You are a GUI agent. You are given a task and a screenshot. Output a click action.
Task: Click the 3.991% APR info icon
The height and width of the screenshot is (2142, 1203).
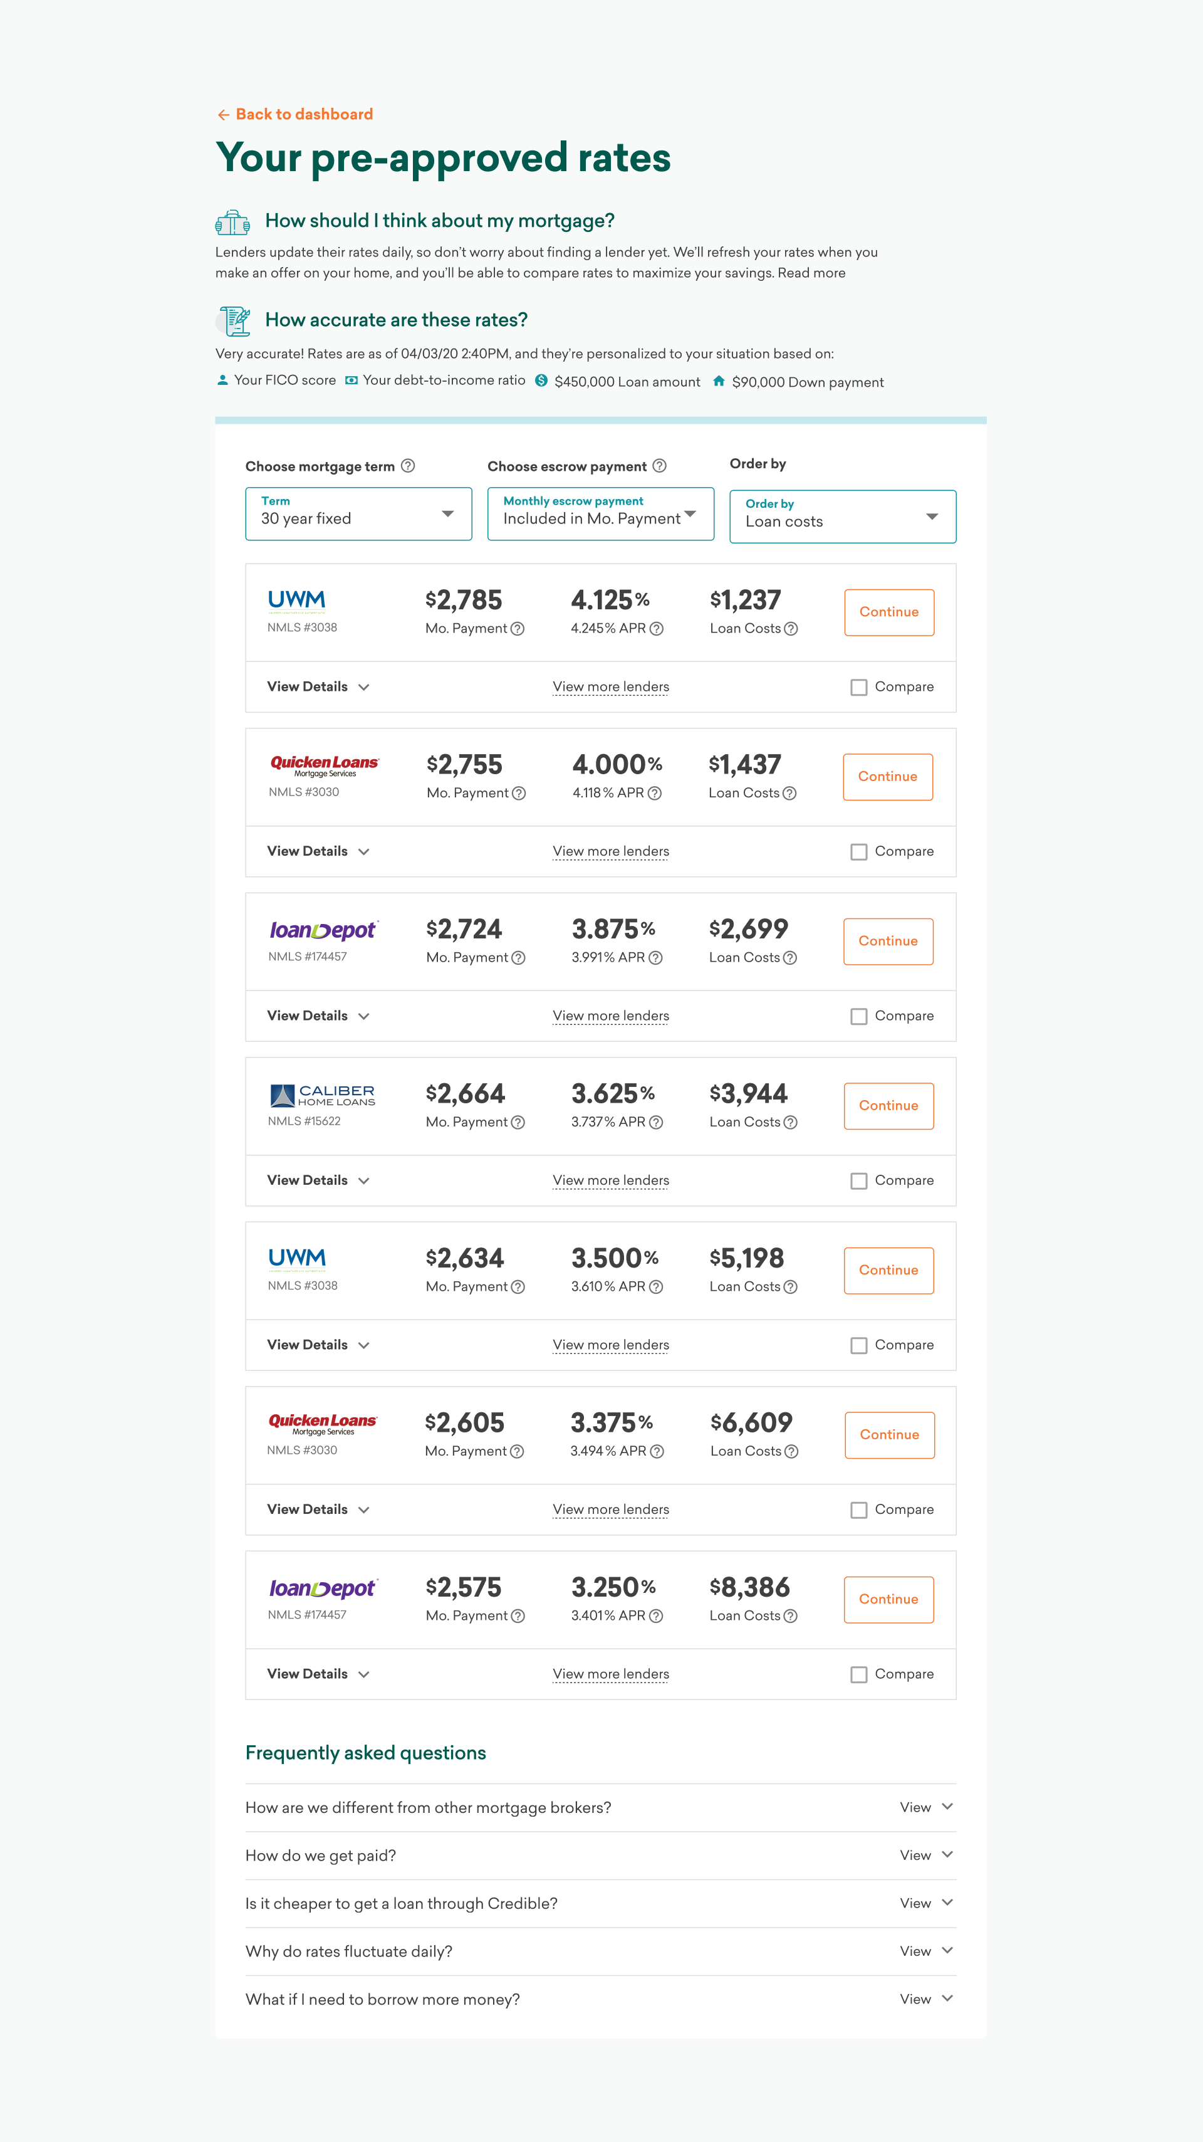(656, 958)
